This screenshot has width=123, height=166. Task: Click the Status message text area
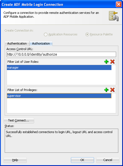click(x=62, y=141)
